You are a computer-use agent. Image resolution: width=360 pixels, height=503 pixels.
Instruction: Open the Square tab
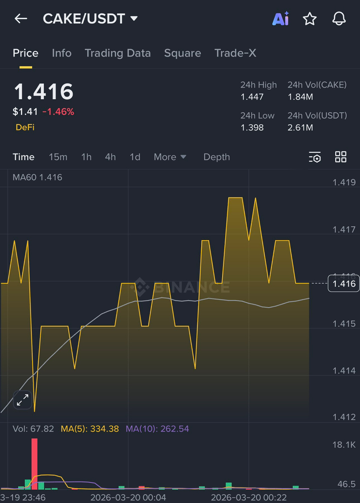pyautogui.click(x=183, y=53)
